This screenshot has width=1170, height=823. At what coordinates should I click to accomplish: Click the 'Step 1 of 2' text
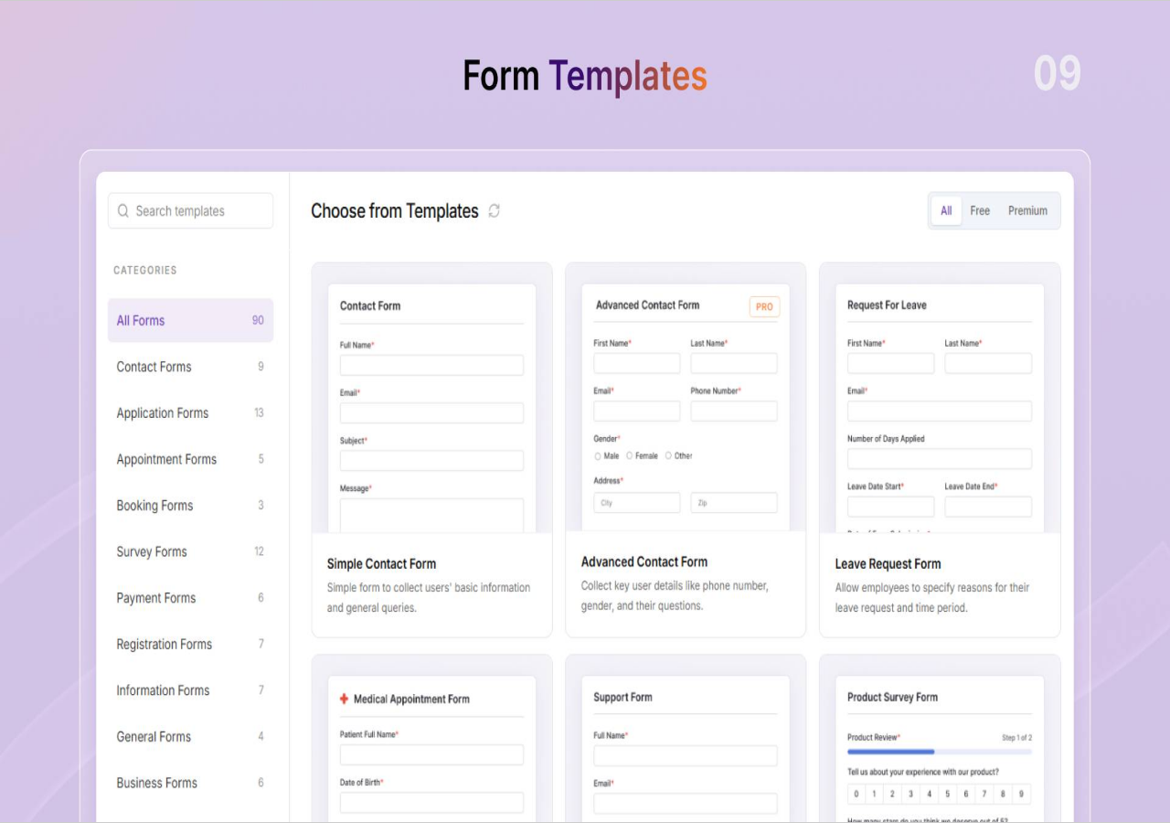click(1016, 737)
